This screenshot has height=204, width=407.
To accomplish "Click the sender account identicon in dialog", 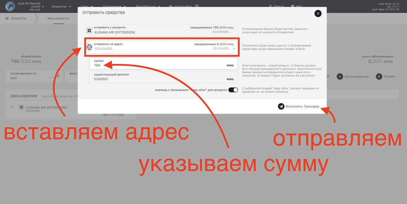I will pos(89,31).
